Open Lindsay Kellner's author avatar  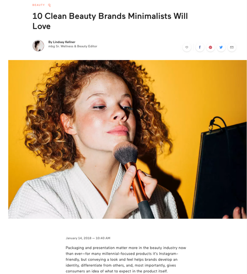click(x=38, y=46)
